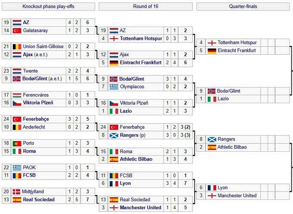Click the Hungarian flag next to Ferencváros
Image resolution: width=293 pixels, height=214 pixels.
(x=17, y=95)
